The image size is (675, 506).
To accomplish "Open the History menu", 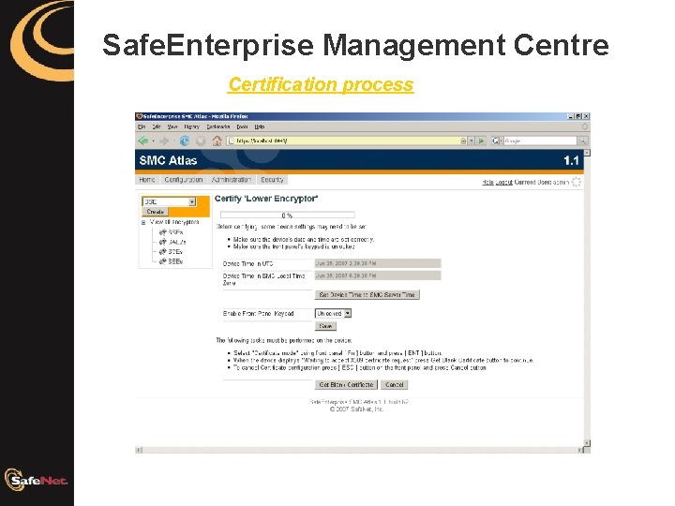I will 191,126.
